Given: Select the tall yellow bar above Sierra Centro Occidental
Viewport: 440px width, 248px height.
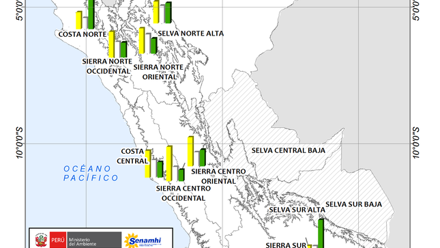Looking at the screenshot, I should 169,163.
